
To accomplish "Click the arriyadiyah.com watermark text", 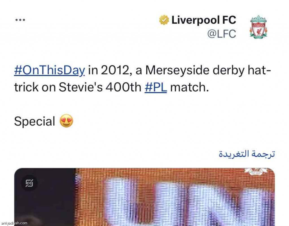I will click(x=14, y=223).
